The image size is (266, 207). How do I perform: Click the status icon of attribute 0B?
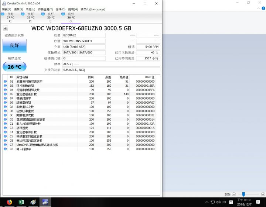5,111
